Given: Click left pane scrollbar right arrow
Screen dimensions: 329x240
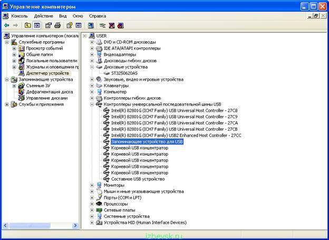Looking at the screenshot, I should coord(75,226).
